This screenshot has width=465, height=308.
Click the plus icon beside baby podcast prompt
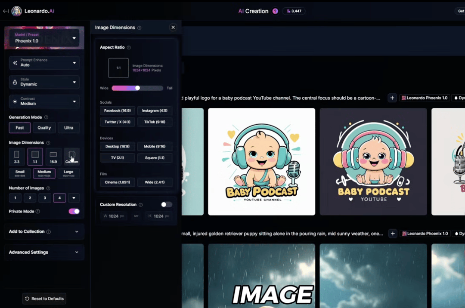pyautogui.click(x=392, y=98)
